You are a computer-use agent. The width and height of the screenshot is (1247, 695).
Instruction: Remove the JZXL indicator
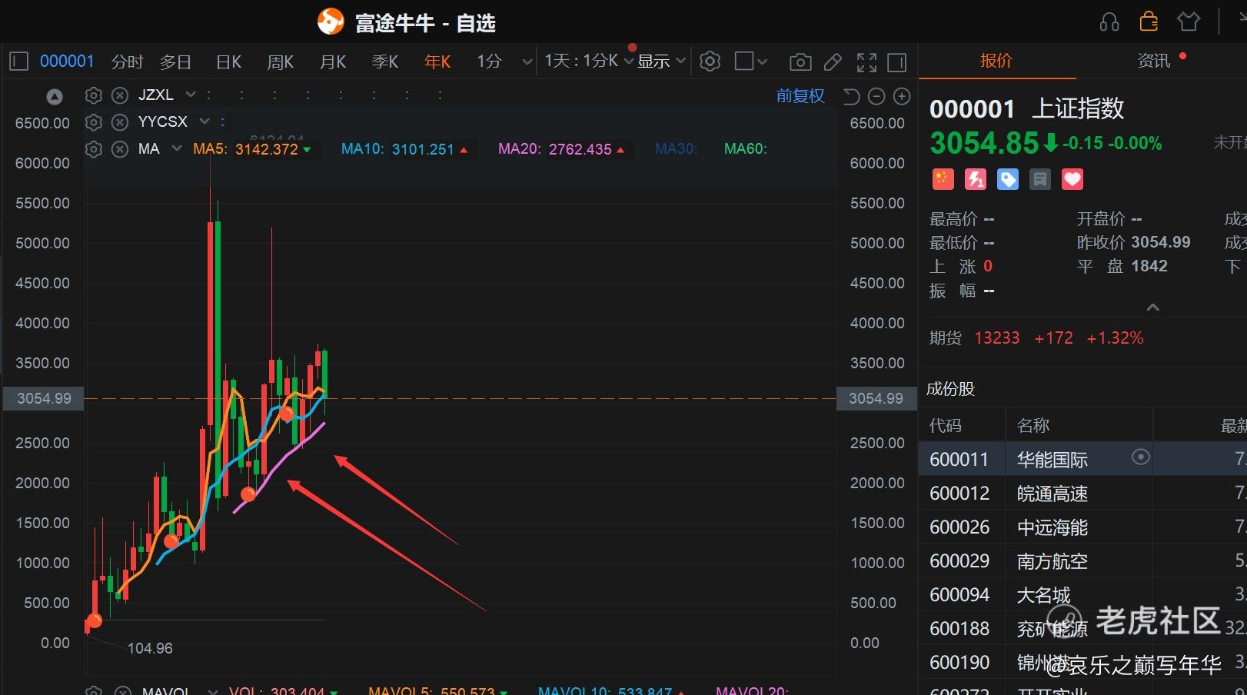120,95
